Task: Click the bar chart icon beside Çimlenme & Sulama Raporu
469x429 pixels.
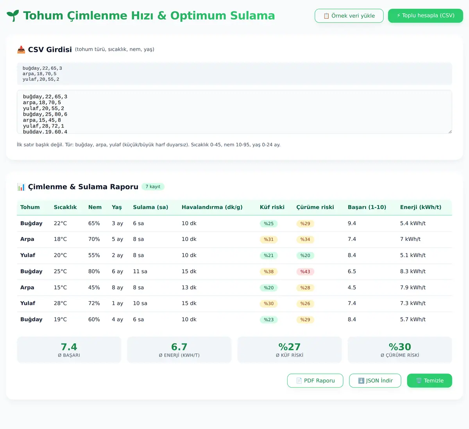Action: pyautogui.click(x=21, y=187)
